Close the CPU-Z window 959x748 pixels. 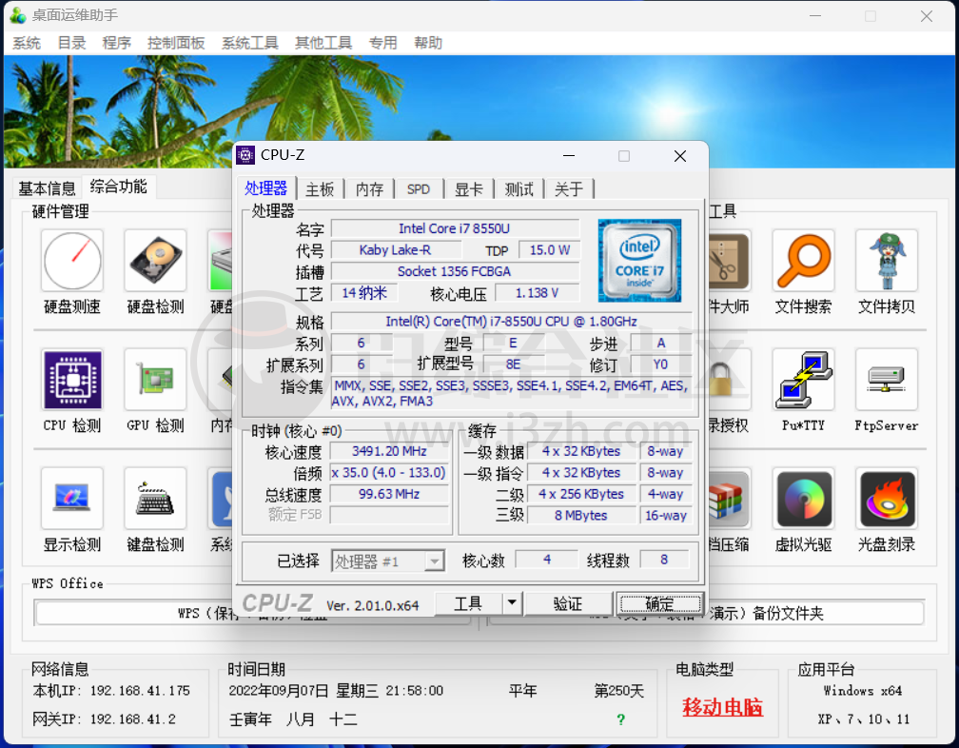click(x=679, y=156)
